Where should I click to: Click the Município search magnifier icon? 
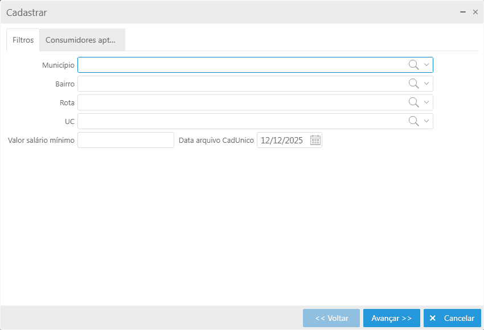414,65
